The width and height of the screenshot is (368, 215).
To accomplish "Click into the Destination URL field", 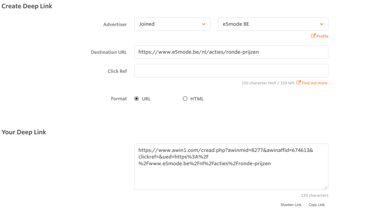I will 231,52.
